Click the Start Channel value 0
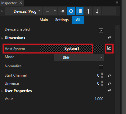This screenshot has height=114, width=126. 98,75
